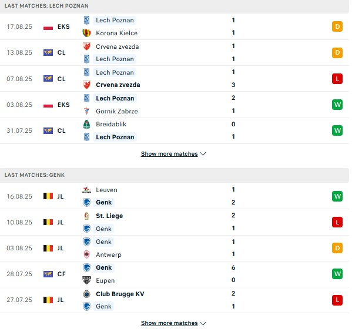The width and height of the screenshot is (352, 332).
Task: Click the Antwerp club badge
Action: 86,254
